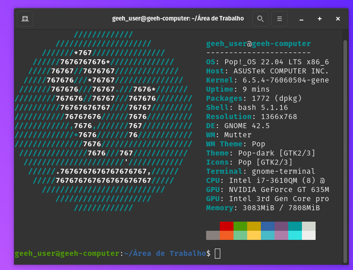Click the red color block

(x=227, y=226)
